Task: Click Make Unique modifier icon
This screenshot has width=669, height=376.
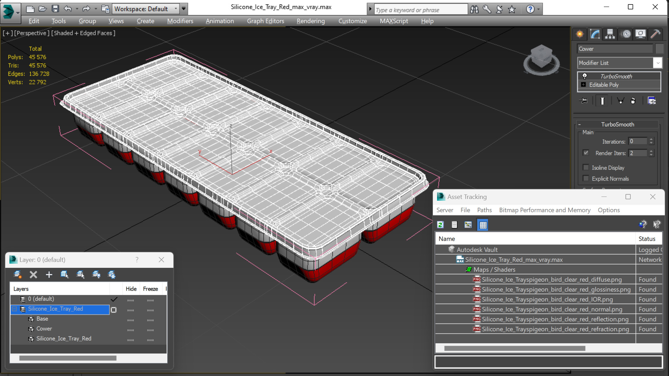Action: tap(620, 101)
